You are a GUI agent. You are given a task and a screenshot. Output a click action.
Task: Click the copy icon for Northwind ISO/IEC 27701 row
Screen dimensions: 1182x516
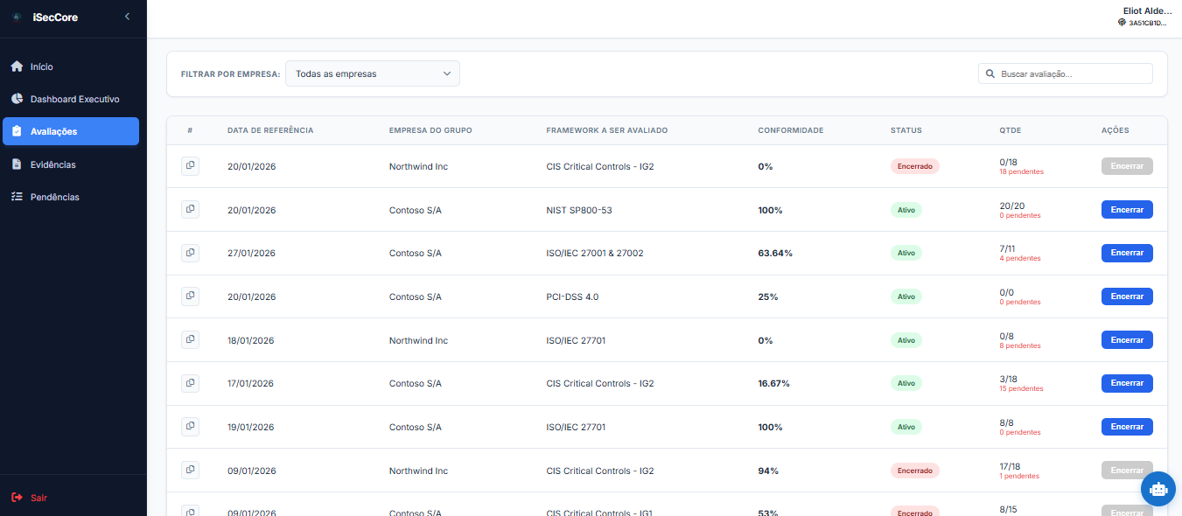pyautogui.click(x=190, y=339)
